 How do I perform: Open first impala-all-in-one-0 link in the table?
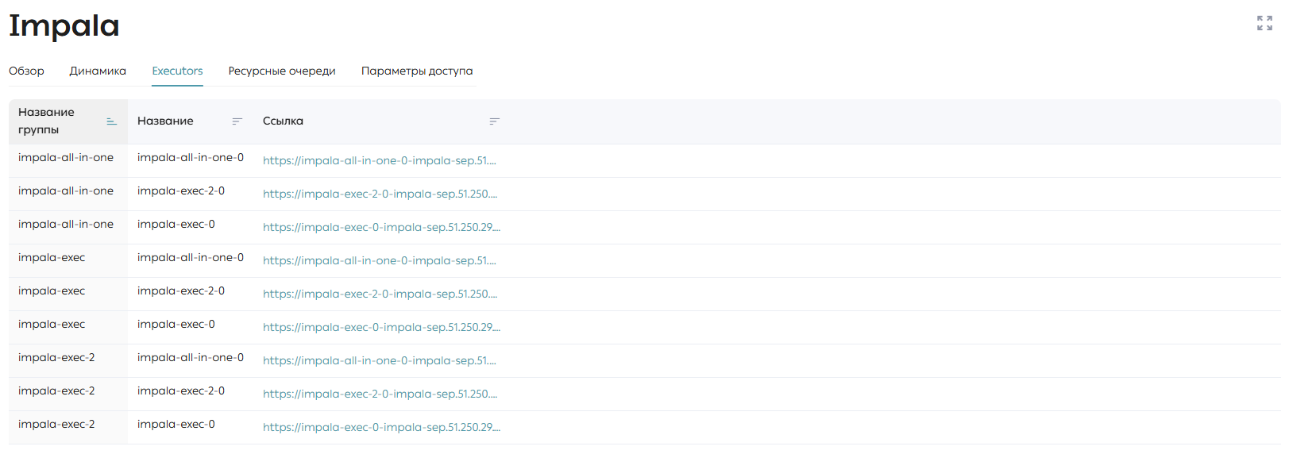pyautogui.click(x=380, y=160)
